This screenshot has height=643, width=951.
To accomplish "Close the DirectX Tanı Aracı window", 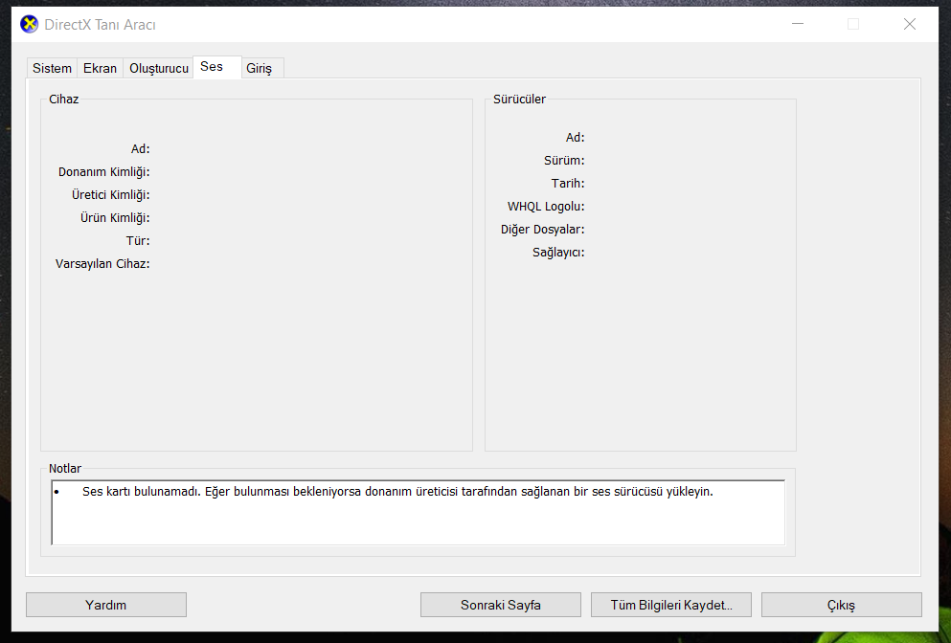I will tap(909, 24).
